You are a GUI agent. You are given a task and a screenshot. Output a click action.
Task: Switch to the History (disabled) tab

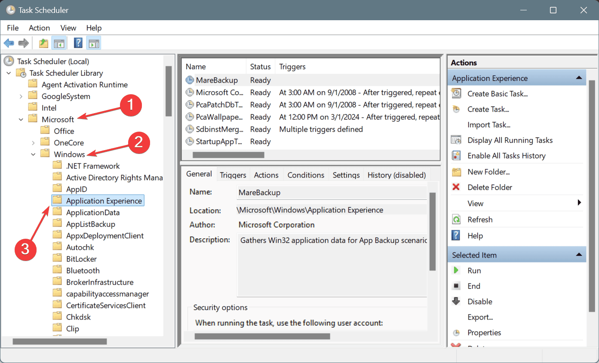click(396, 175)
